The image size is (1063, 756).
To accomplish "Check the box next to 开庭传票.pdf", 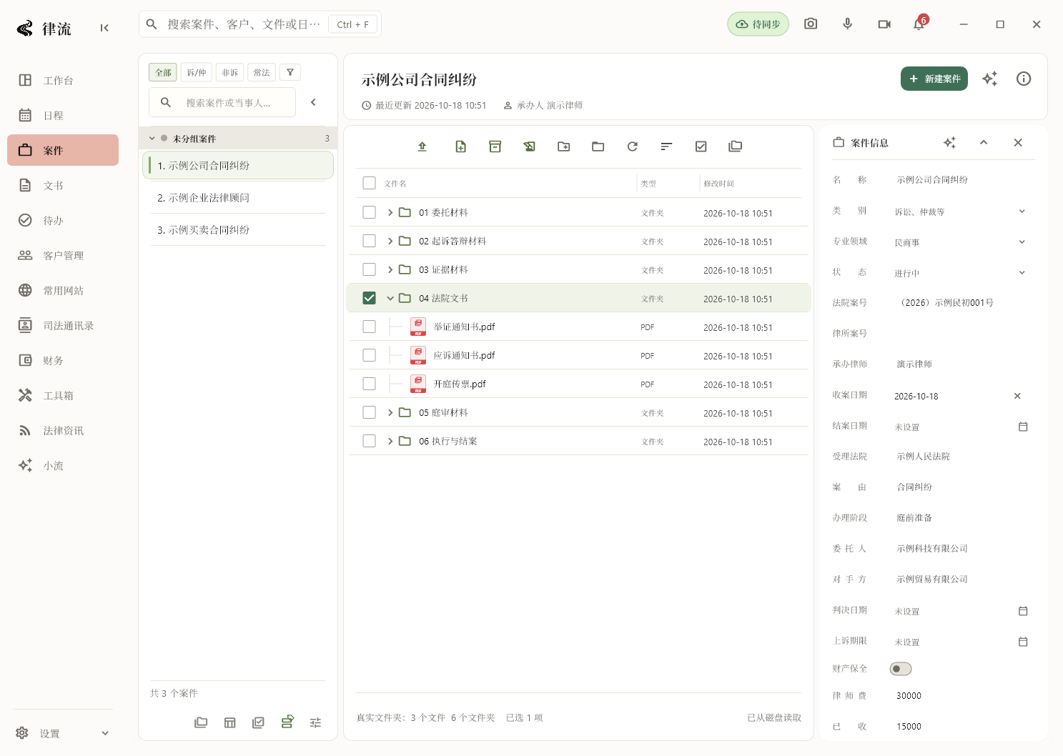I will click(369, 384).
